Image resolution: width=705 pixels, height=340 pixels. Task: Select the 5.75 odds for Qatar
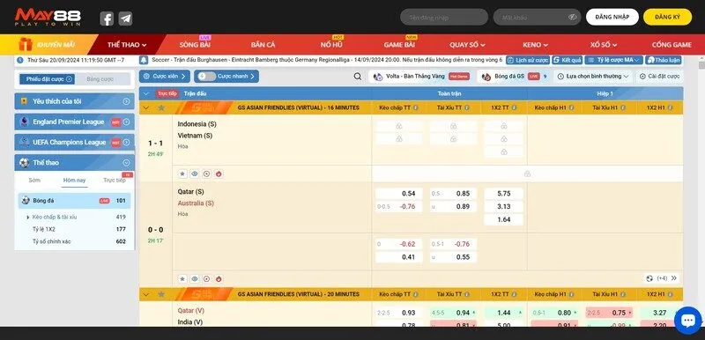click(503, 194)
